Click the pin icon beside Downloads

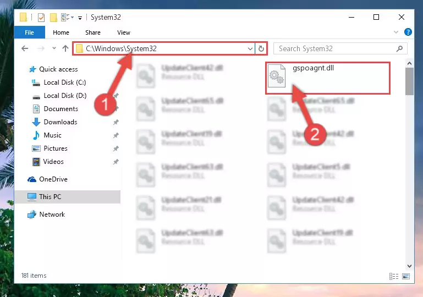[116, 122]
